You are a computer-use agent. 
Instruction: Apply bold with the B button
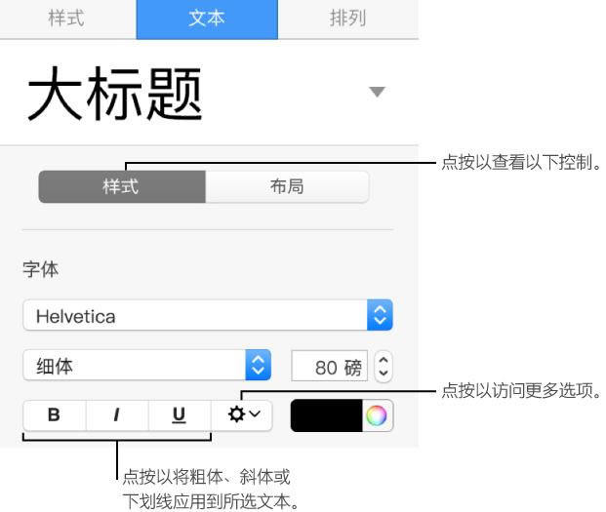[54, 414]
